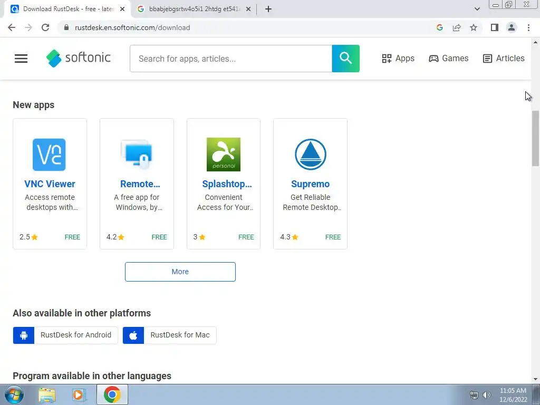Screen dimensions: 540x405
Task: Click the volume speaker tray icon
Action: tap(487, 395)
